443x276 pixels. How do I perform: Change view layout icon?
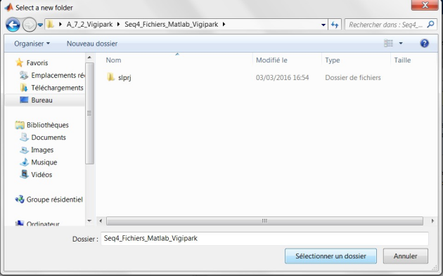pyautogui.click(x=388, y=43)
